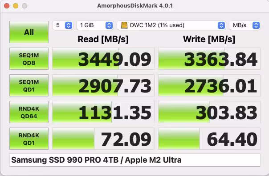
Task: Click the OWC 1M2 yellow drive icon
Action: click(124, 25)
